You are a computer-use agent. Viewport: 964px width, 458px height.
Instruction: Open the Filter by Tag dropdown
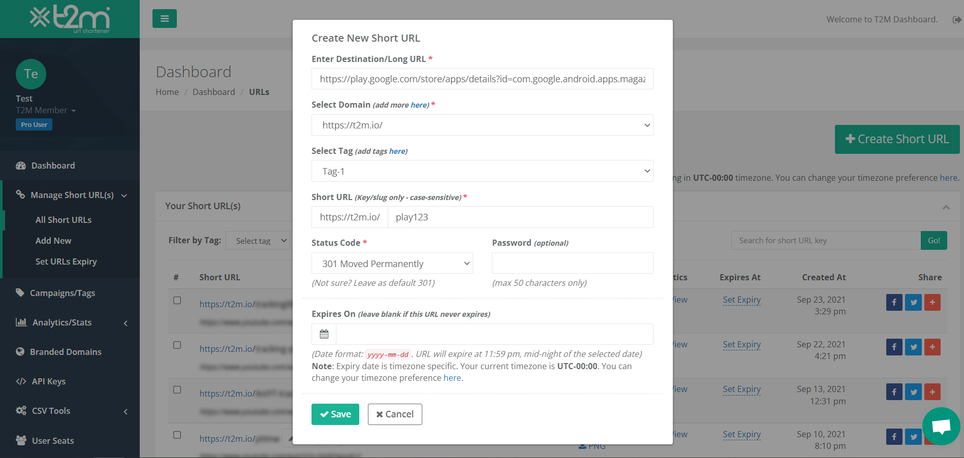click(x=258, y=241)
